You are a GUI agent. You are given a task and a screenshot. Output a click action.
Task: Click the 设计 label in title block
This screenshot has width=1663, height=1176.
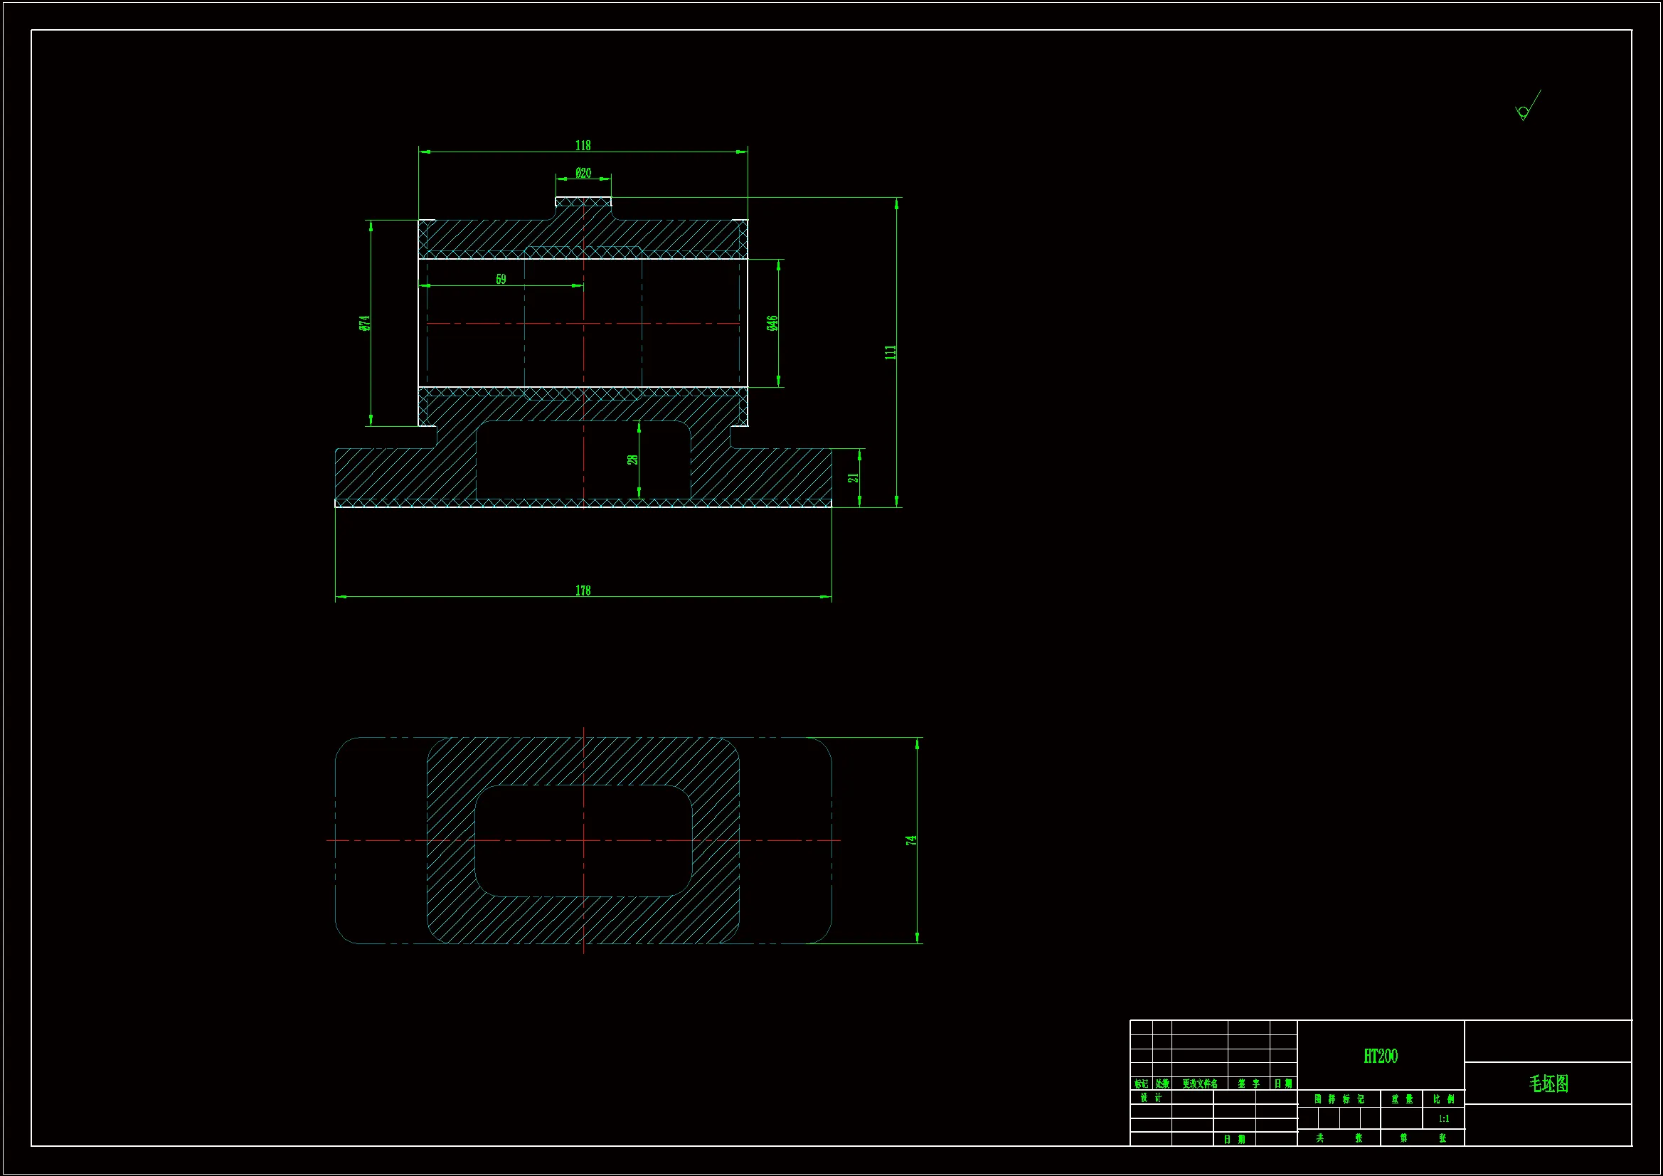[1151, 1098]
